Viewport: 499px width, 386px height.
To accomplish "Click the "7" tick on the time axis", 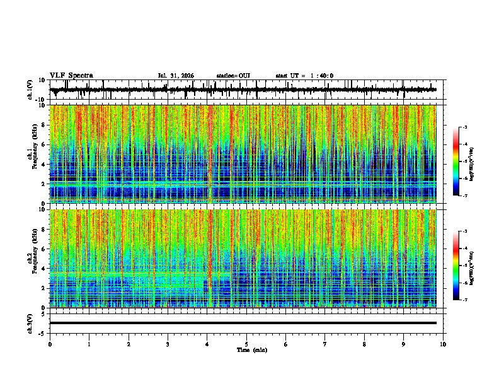I will (x=324, y=344).
